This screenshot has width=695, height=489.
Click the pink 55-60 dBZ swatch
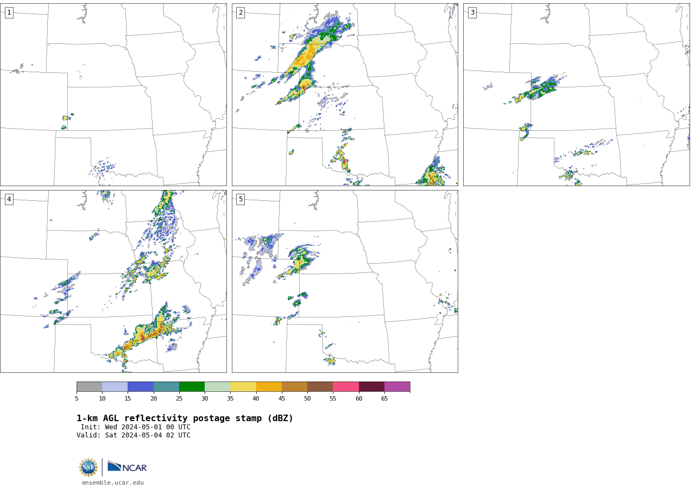pos(346,386)
